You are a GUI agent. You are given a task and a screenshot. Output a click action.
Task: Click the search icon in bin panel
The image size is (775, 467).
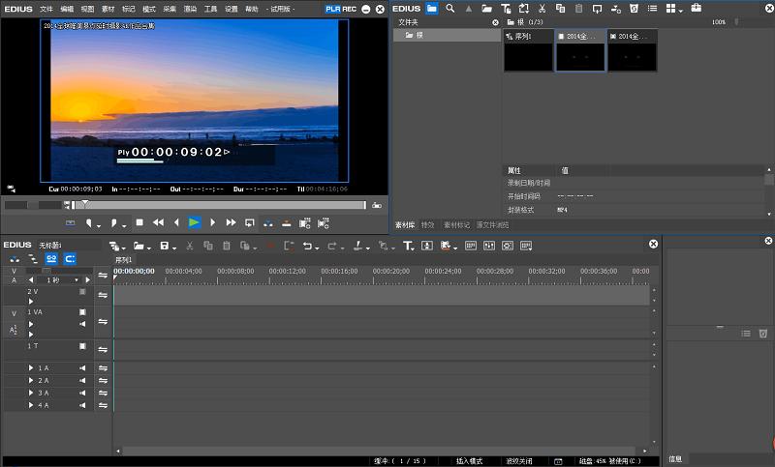coord(450,9)
